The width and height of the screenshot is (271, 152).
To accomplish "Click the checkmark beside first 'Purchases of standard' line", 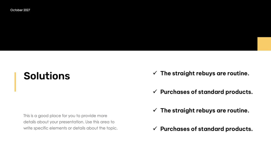I will coord(155,92).
